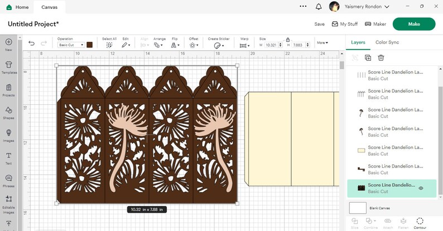Click the Group layers icon
Screen dimensions: 443x231
[x=355, y=57]
